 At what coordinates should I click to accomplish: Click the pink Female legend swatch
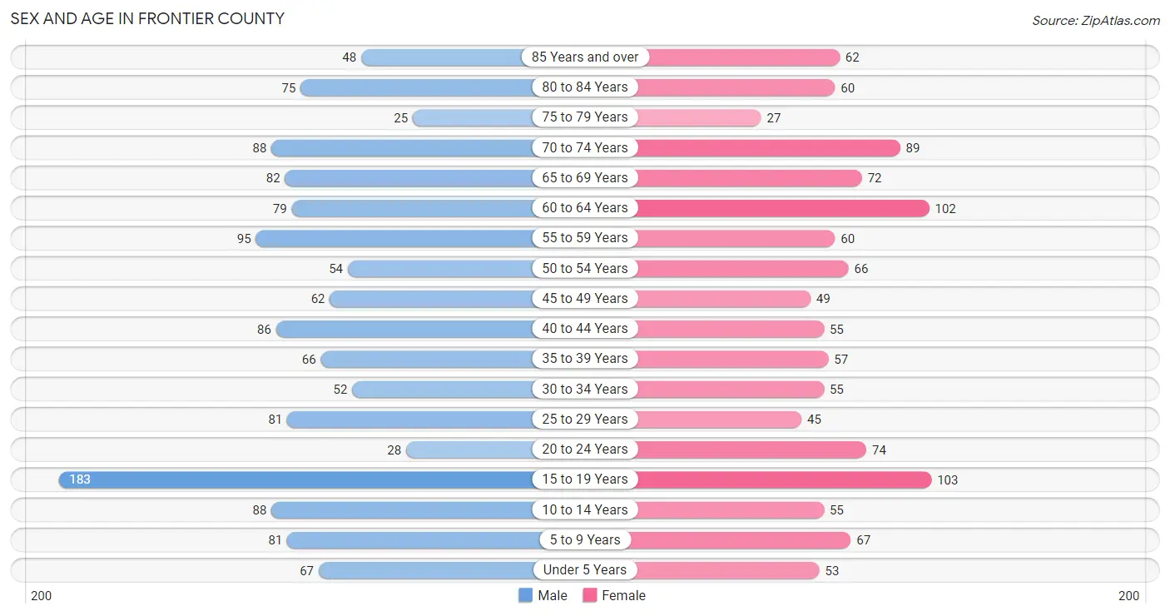(x=590, y=595)
